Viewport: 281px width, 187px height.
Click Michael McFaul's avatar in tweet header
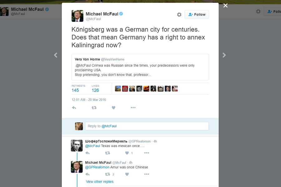point(77,16)
